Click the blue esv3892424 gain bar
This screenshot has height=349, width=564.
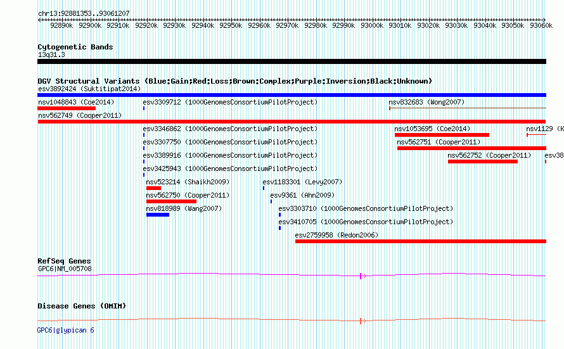[292, 95]
